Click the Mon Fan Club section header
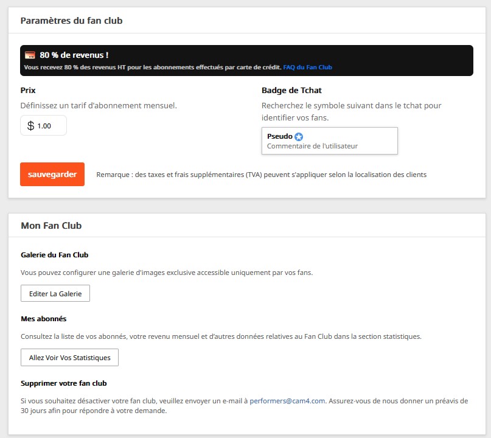This screenshot has height=438, width=491. pyautogui.click(x=51, y=226)
